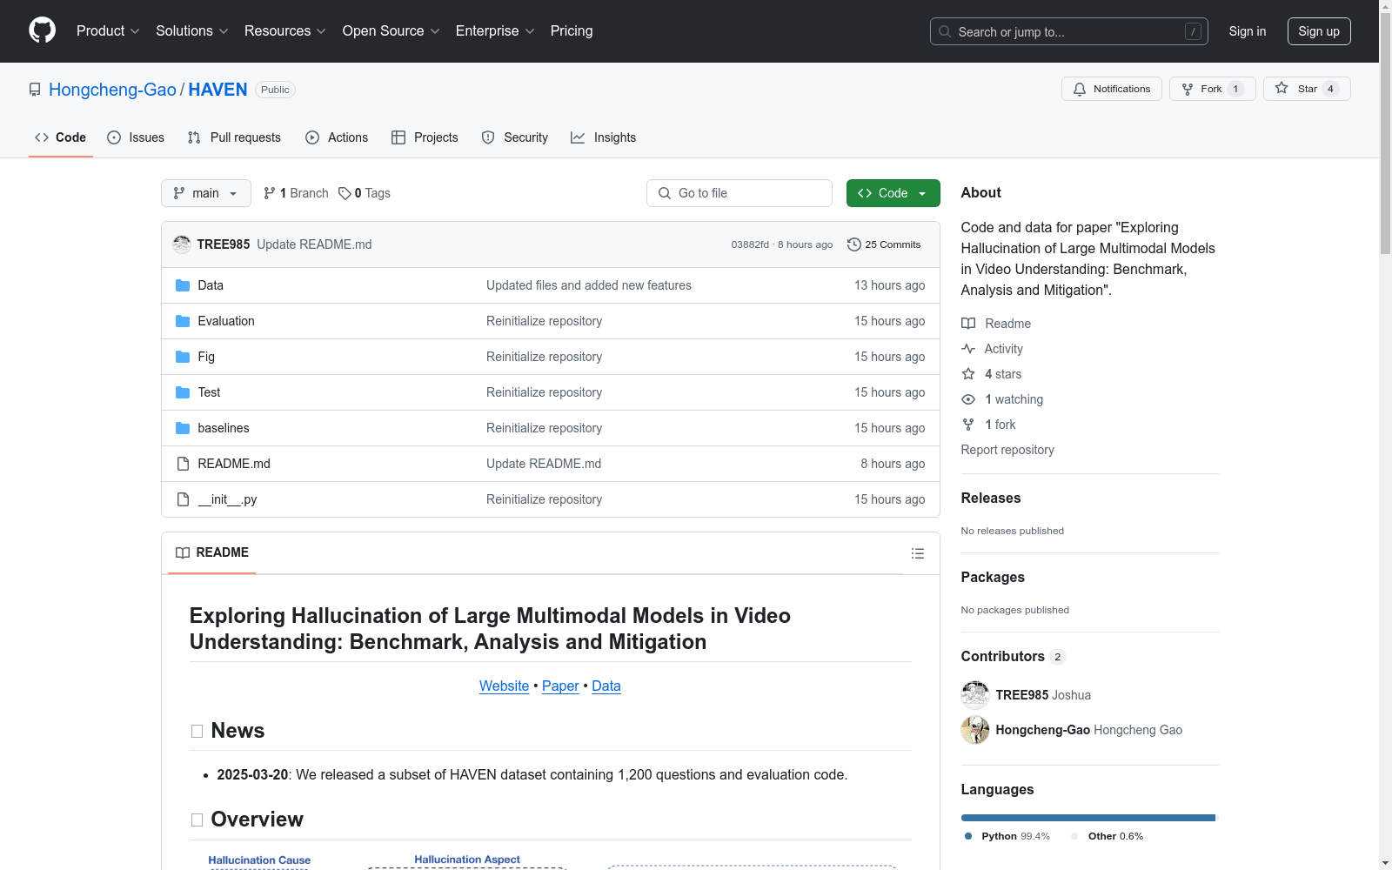This screenshot has height=870, width=1392.
Task: Expand the Product menu
Action: (108, 31)
